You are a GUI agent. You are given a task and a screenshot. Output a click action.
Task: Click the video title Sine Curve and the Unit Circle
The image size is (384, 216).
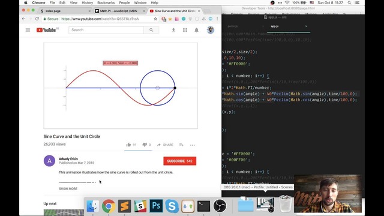click(72, 136)
